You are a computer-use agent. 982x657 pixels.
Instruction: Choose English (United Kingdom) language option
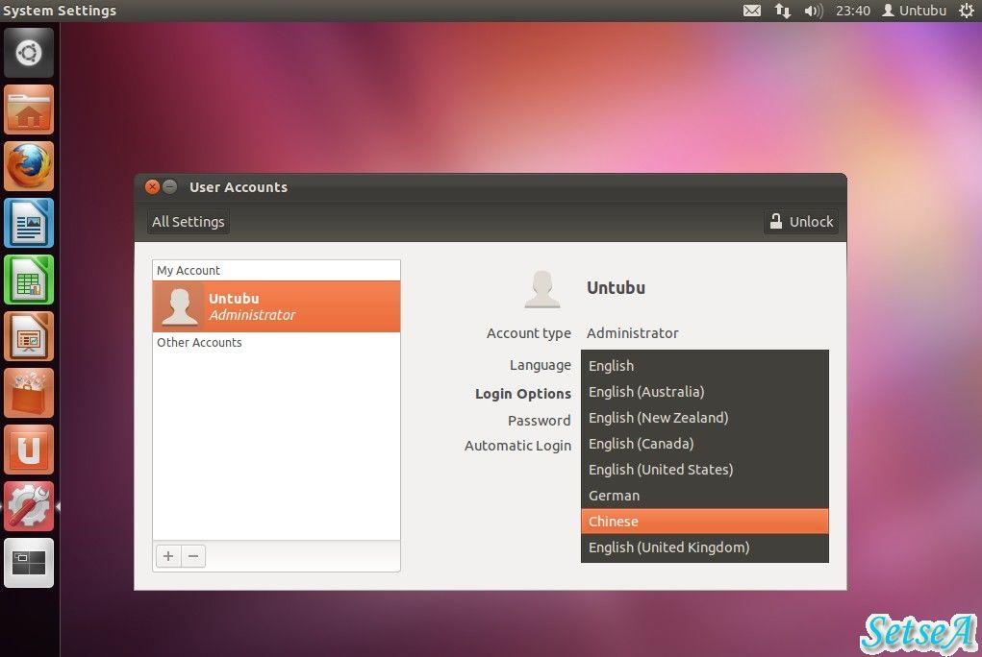(705, 547)
